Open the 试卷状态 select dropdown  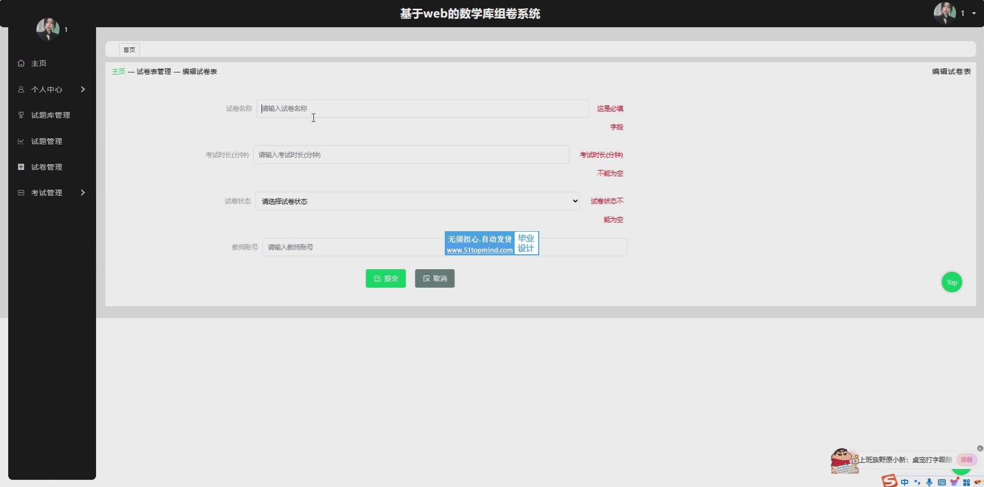pos(418,201)
